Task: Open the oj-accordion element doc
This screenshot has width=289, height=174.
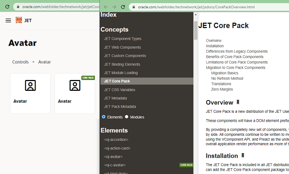Action: coord(116,140)
